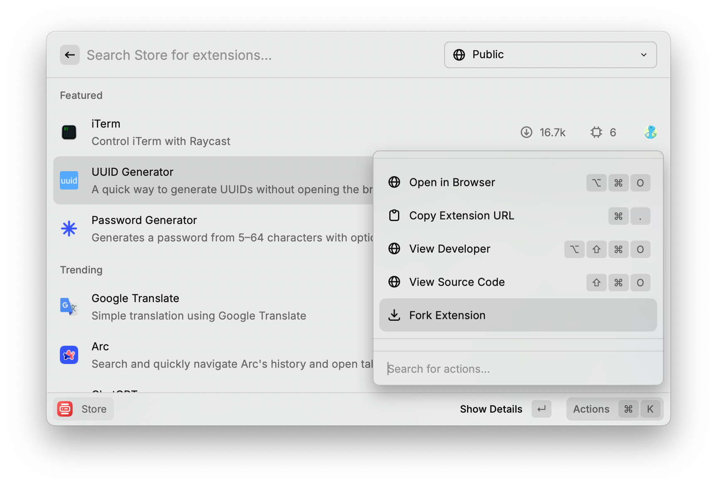Click the iTerm description 'Control iTerm with Raycast'
717x487 pixels.
161,141
